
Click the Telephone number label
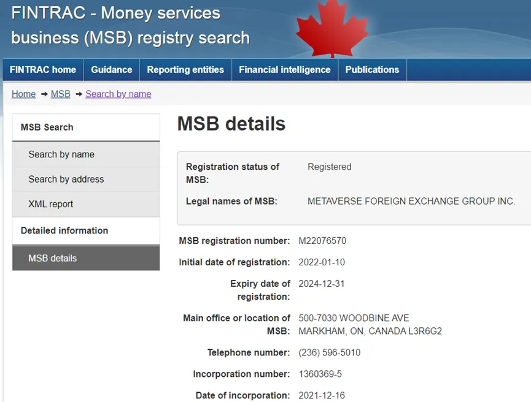[249, 352]
